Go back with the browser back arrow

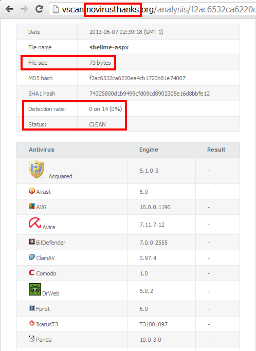pyautogui.click(x=9, y=9)
